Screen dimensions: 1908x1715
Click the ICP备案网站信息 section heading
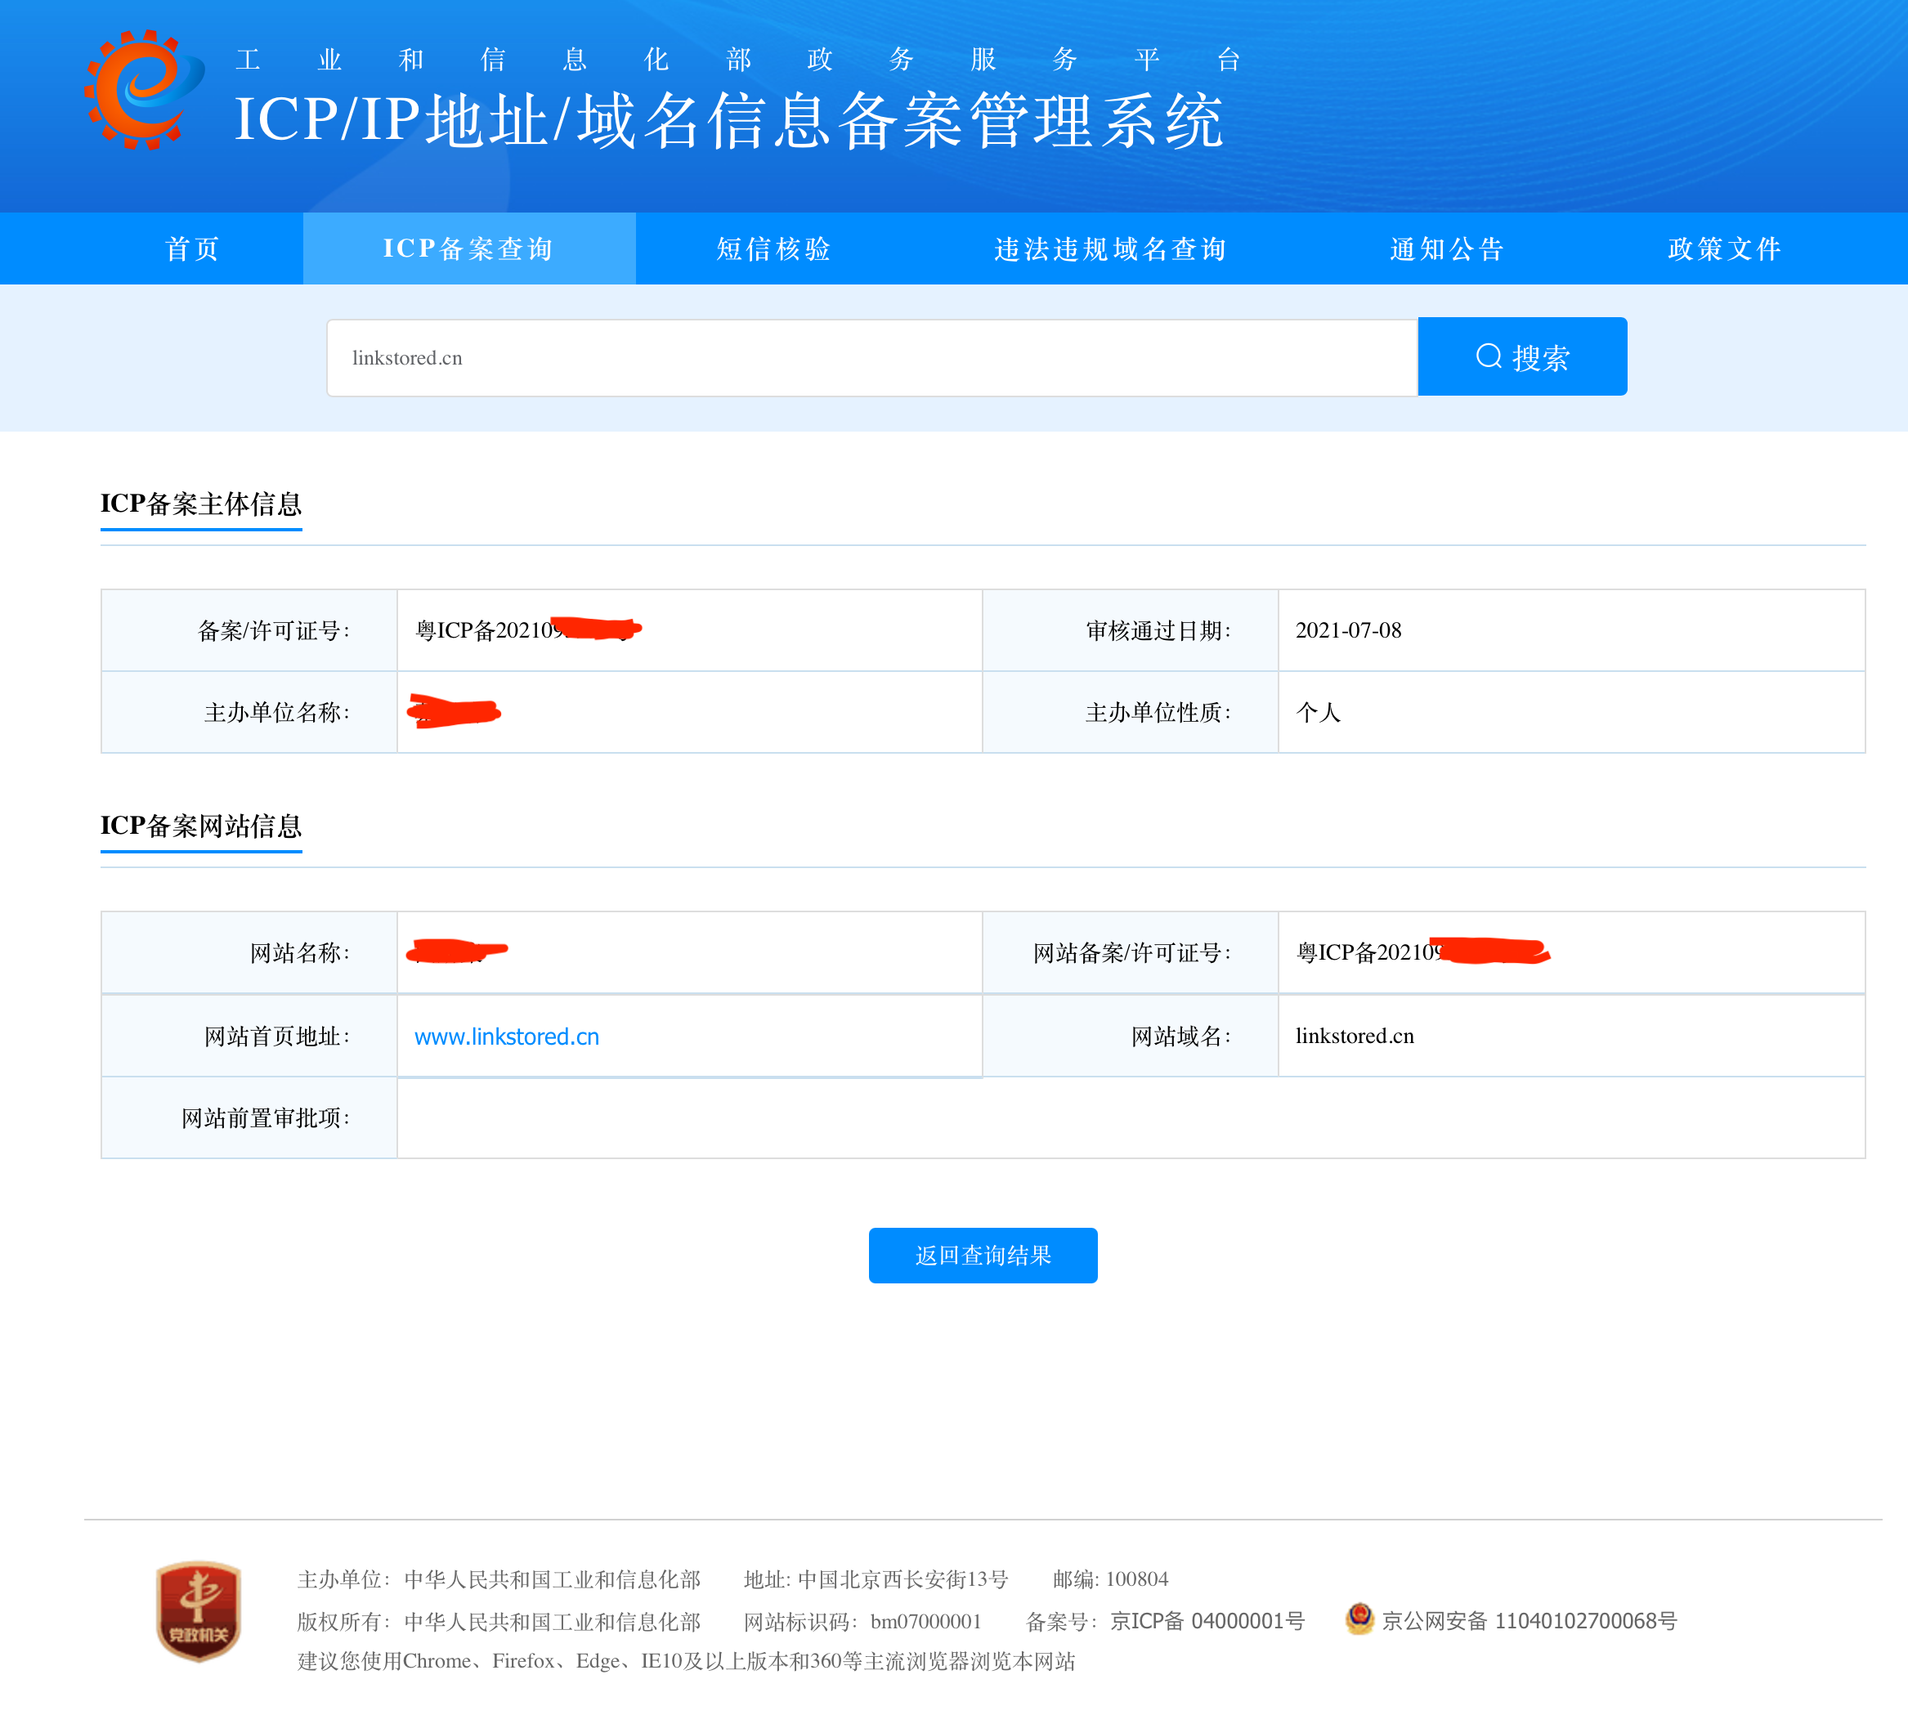(x=201, y=826)
